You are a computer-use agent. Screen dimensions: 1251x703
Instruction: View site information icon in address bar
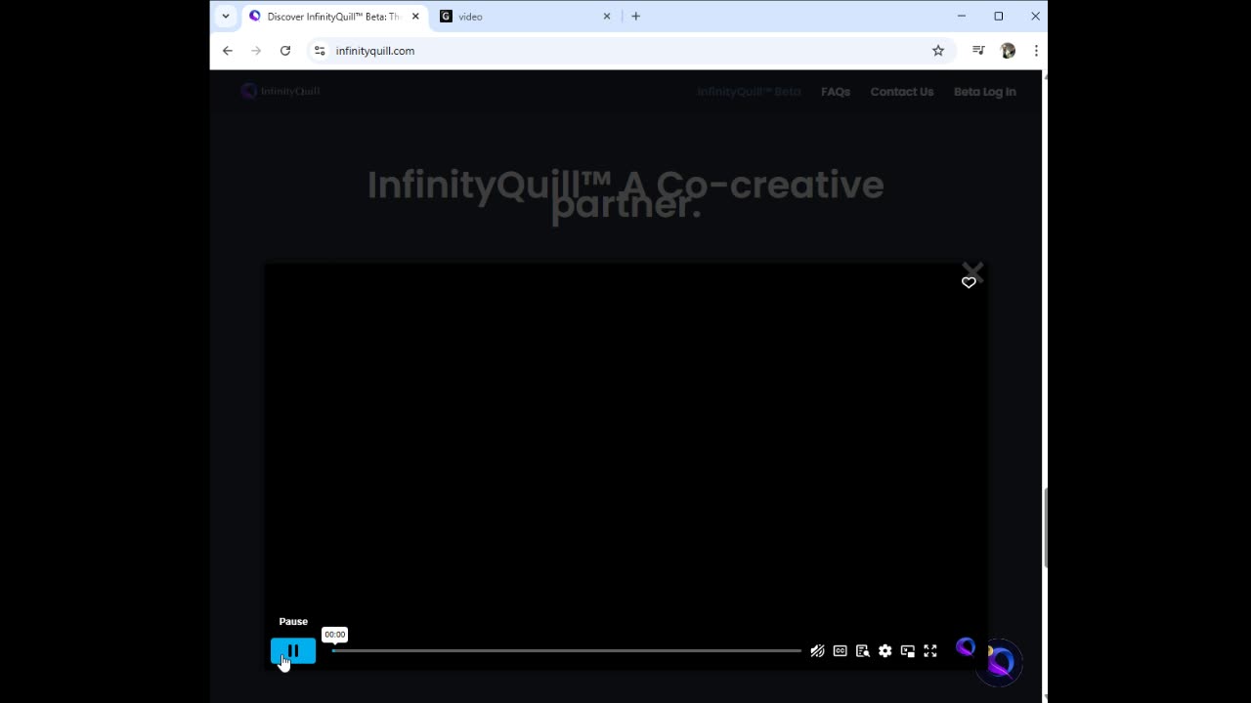click(320, 51)
